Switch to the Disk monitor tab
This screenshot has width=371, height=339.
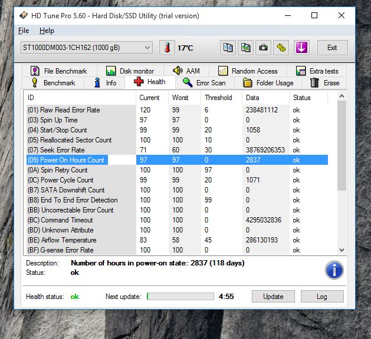pyautogui.click(x=130, y=71)
